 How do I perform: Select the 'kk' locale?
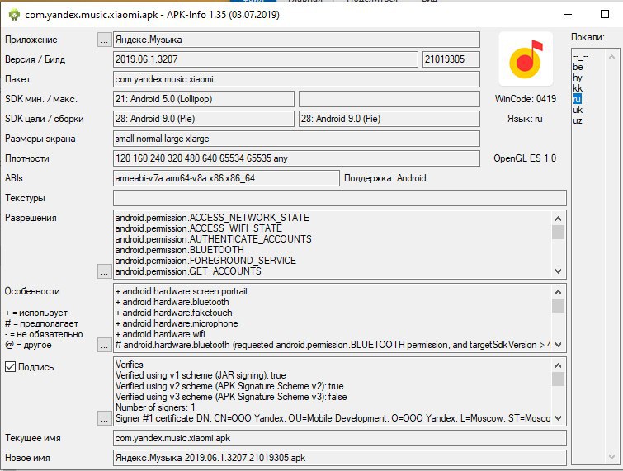click(x=578, y=88)
